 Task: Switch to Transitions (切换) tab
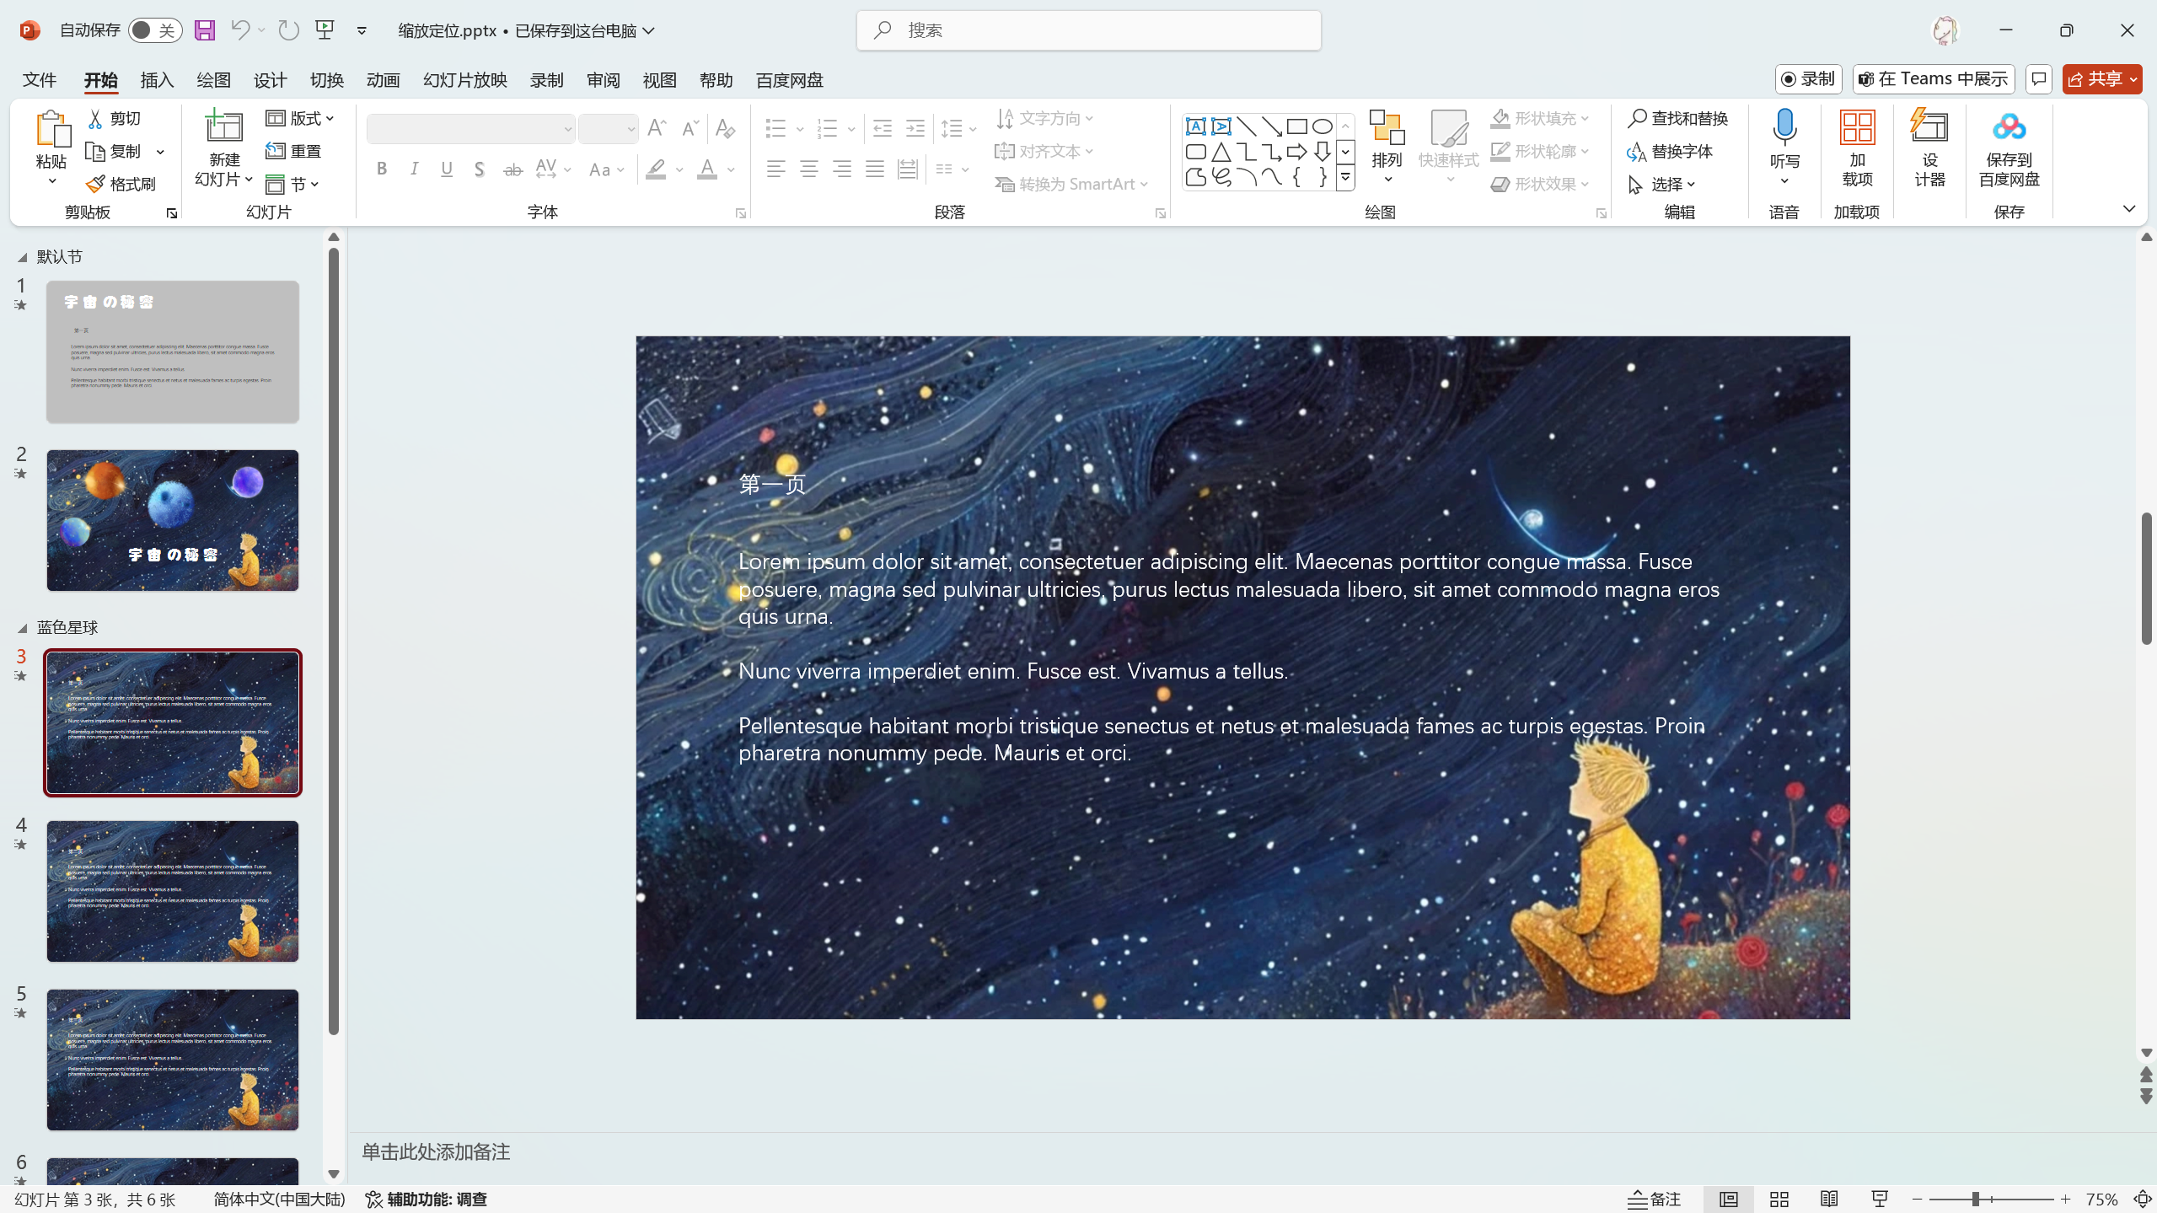click(326, 79)
